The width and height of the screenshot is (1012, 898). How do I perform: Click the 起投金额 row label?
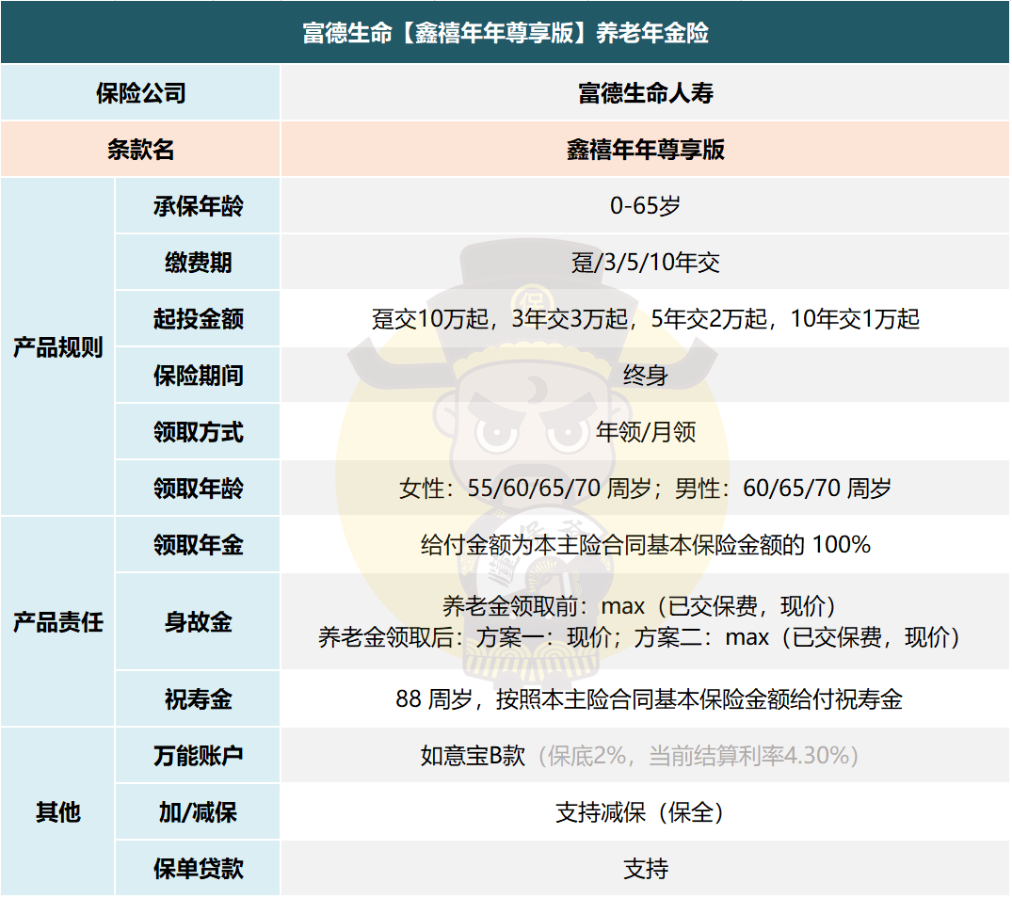198,319
